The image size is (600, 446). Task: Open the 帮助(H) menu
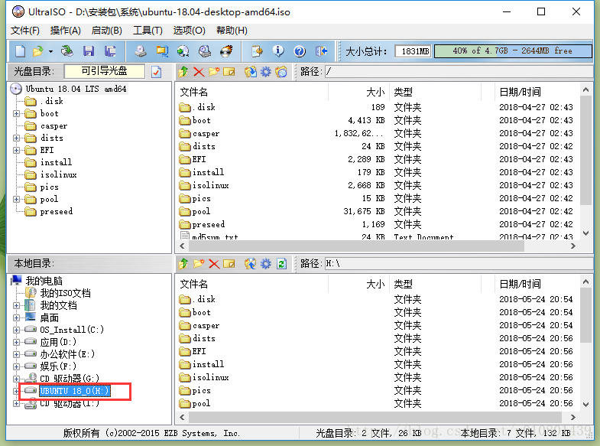(x=232, y=31)
